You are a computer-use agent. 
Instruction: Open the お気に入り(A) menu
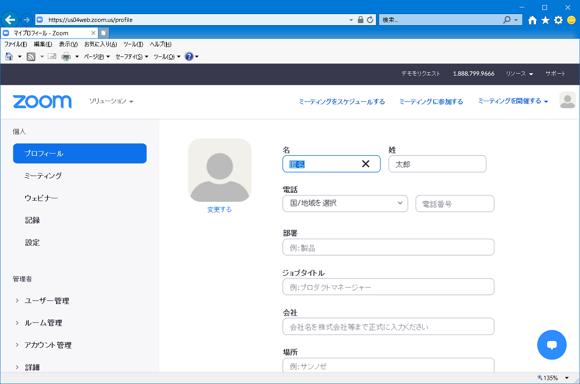[x=100, y=44]
